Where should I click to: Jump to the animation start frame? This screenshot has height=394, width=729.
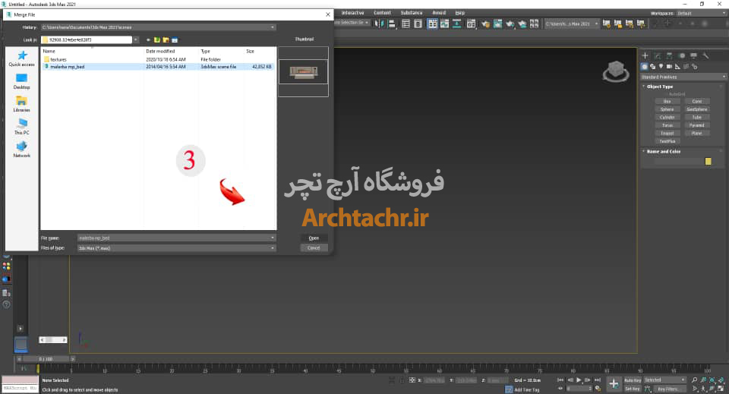click(x=560, y=380)
